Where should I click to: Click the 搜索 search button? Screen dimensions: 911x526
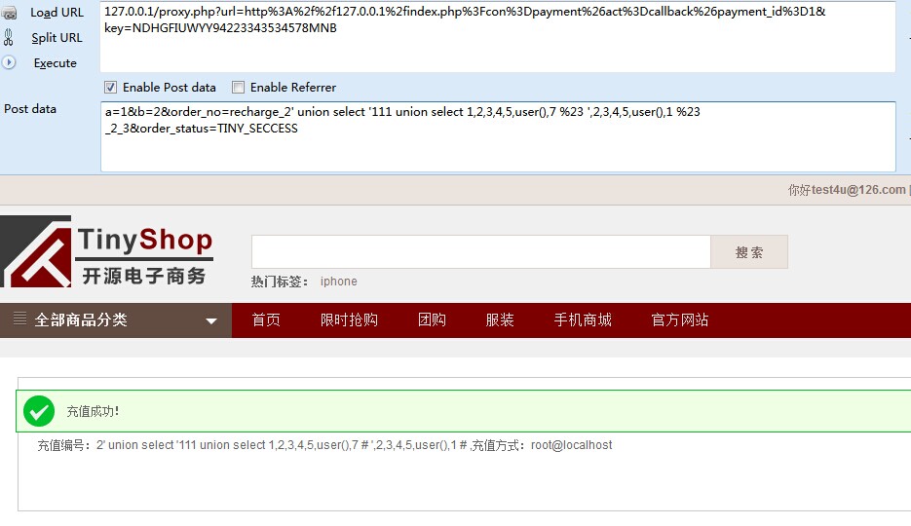click(x=749, y=252)
